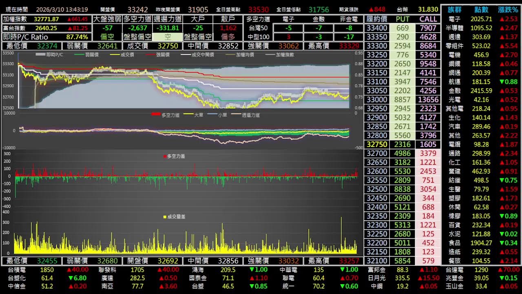522x294 pixels.
Task: Click the 台達電 stock price 1290
Action: click(481, 269)
